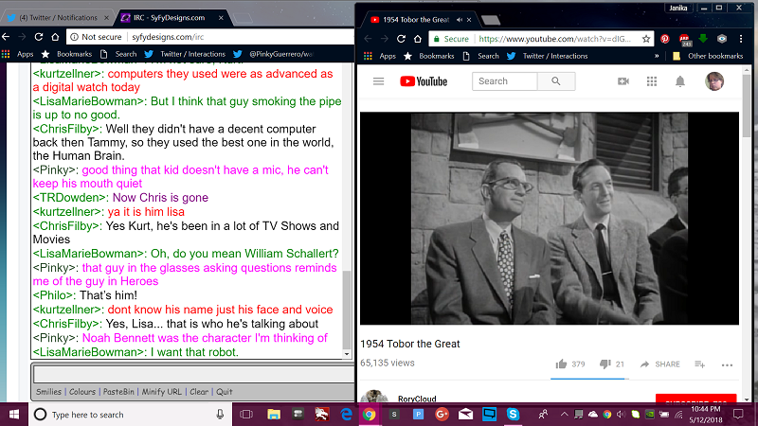Open the YouTube account avatar menu
The width and height of the screenshot is (758, 426).
(x=714, y=81)
